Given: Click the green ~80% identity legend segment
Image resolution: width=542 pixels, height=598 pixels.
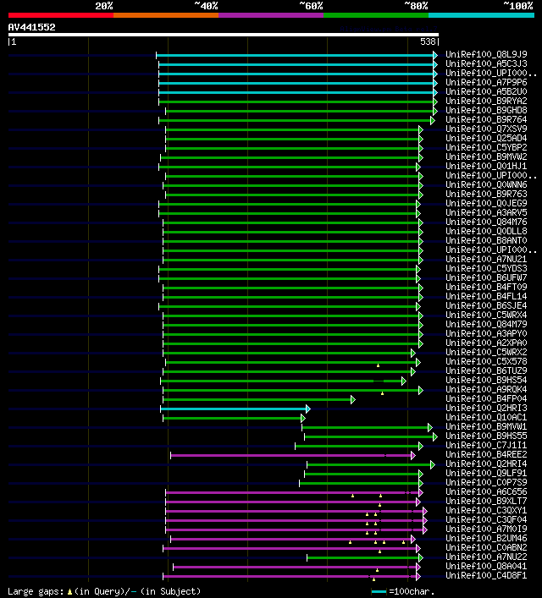Looking at the screenshot, I should pyautogui.click(x=376, y=15).
